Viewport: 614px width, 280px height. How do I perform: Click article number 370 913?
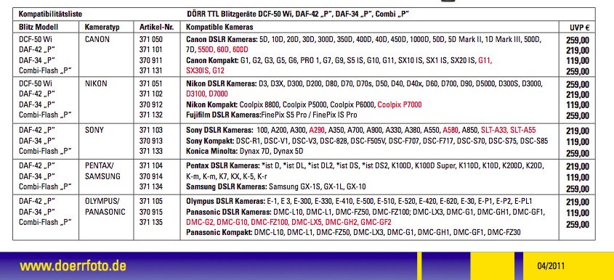pyautogui.click(x=150, y=141)
